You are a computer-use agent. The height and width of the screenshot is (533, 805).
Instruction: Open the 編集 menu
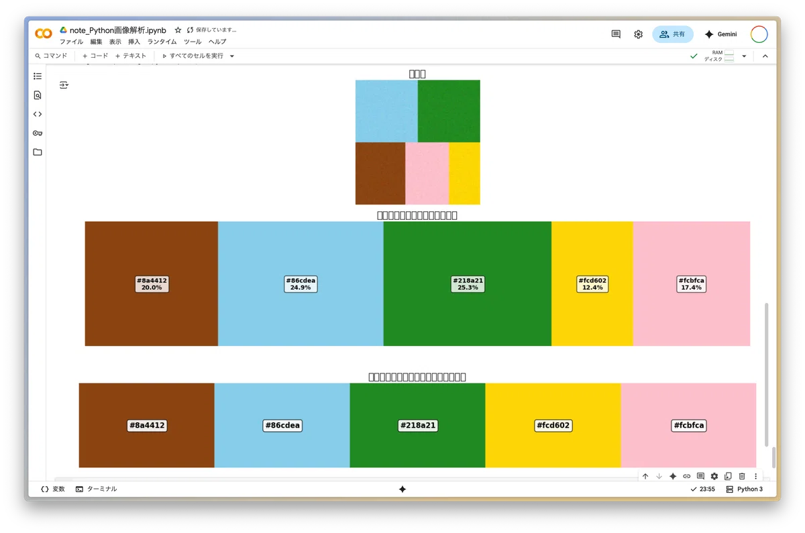pos(97,42)
